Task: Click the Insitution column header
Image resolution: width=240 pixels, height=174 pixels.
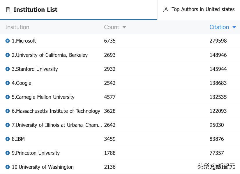Action: [17, 27]
